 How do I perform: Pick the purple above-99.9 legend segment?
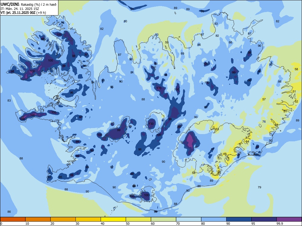289,219
